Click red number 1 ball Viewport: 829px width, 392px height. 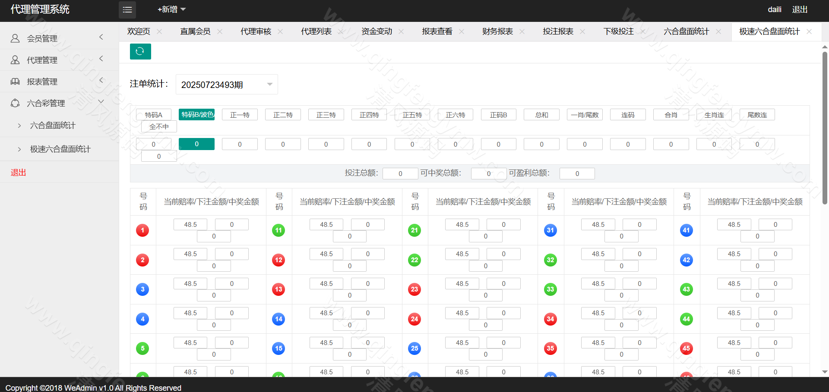[x=142, y=230]
